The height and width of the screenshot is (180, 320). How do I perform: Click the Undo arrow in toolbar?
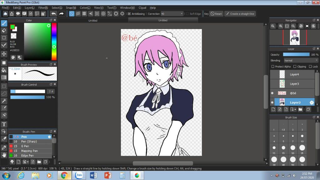[54, 14]
